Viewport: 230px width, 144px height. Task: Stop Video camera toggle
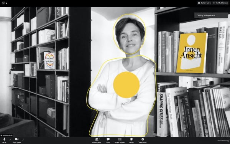(16, 140)
